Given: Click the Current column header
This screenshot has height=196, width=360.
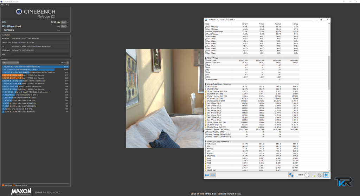Looking at the screenshot, I should [240, 24].
